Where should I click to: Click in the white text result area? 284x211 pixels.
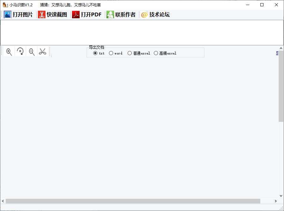pyautogui.click(x=142, y=32)
